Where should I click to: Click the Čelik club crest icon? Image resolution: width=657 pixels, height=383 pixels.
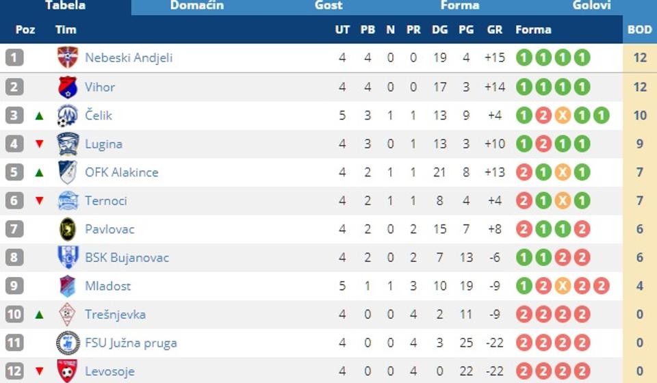point(68,116)
